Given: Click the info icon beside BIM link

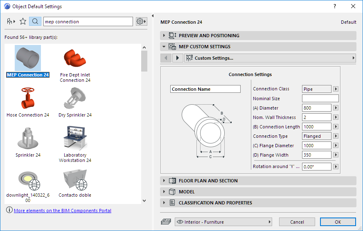Looking at the screenshot, I should [9, 210].
